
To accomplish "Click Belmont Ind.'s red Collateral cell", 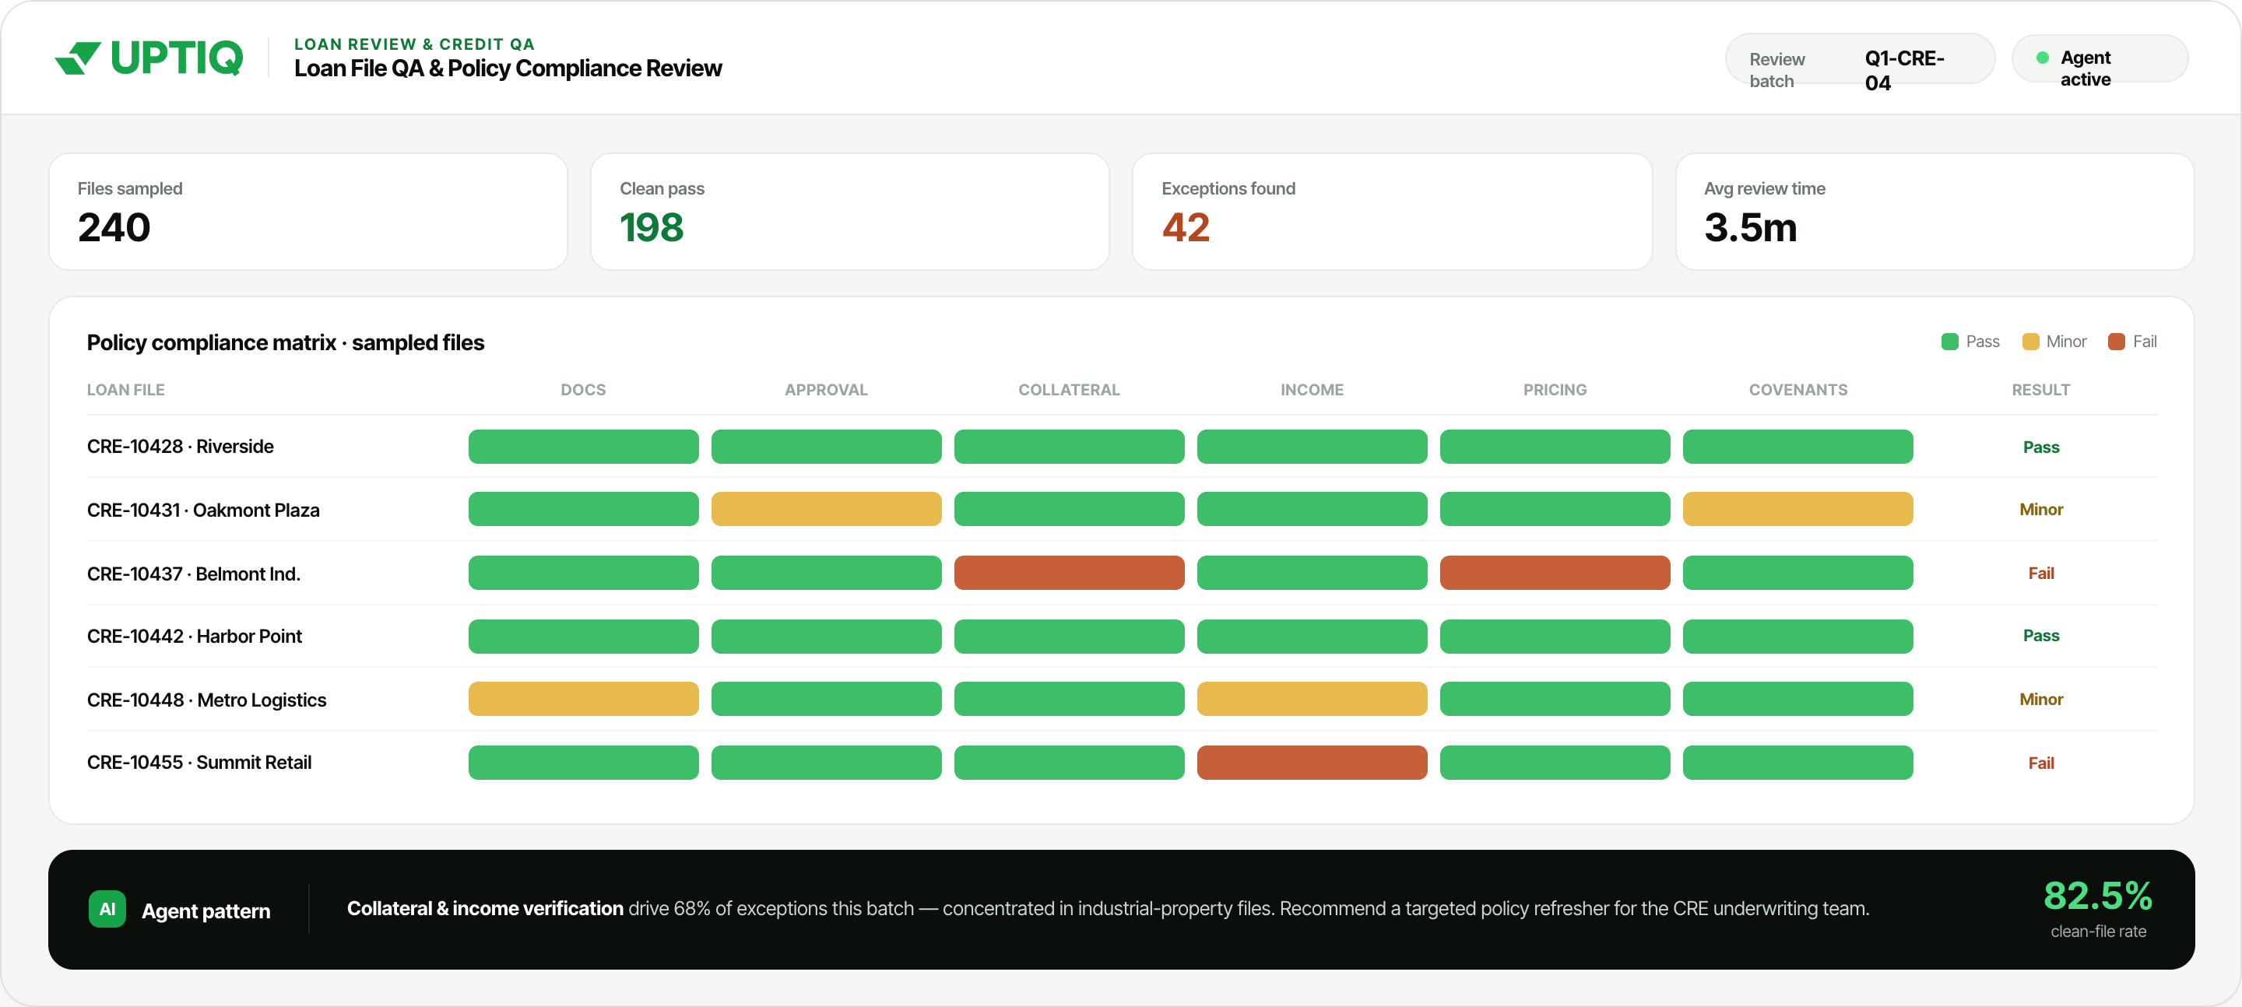I will click(1069, 573).
